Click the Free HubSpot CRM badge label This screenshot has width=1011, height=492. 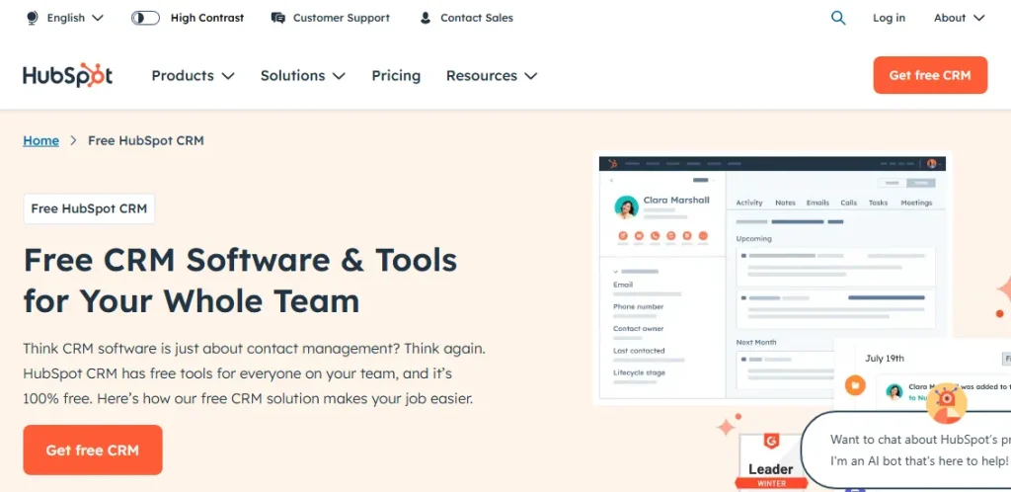[89, 208]
